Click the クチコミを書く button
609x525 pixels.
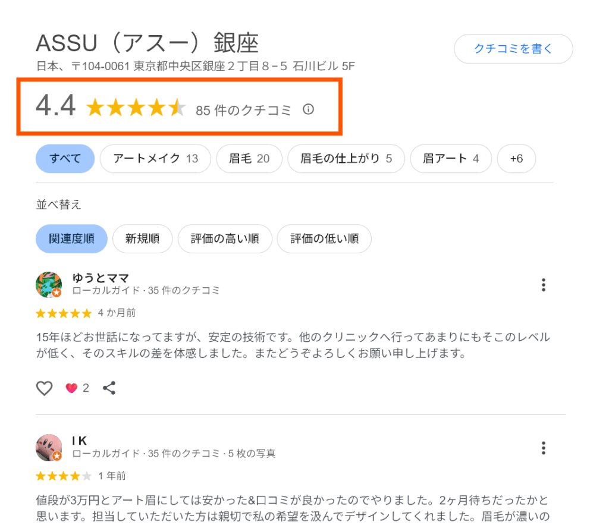pos(513,49)
